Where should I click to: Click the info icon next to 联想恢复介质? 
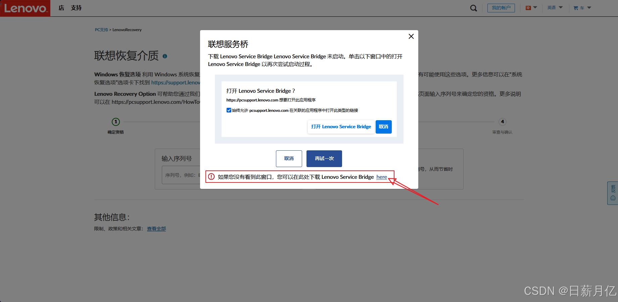165,56
